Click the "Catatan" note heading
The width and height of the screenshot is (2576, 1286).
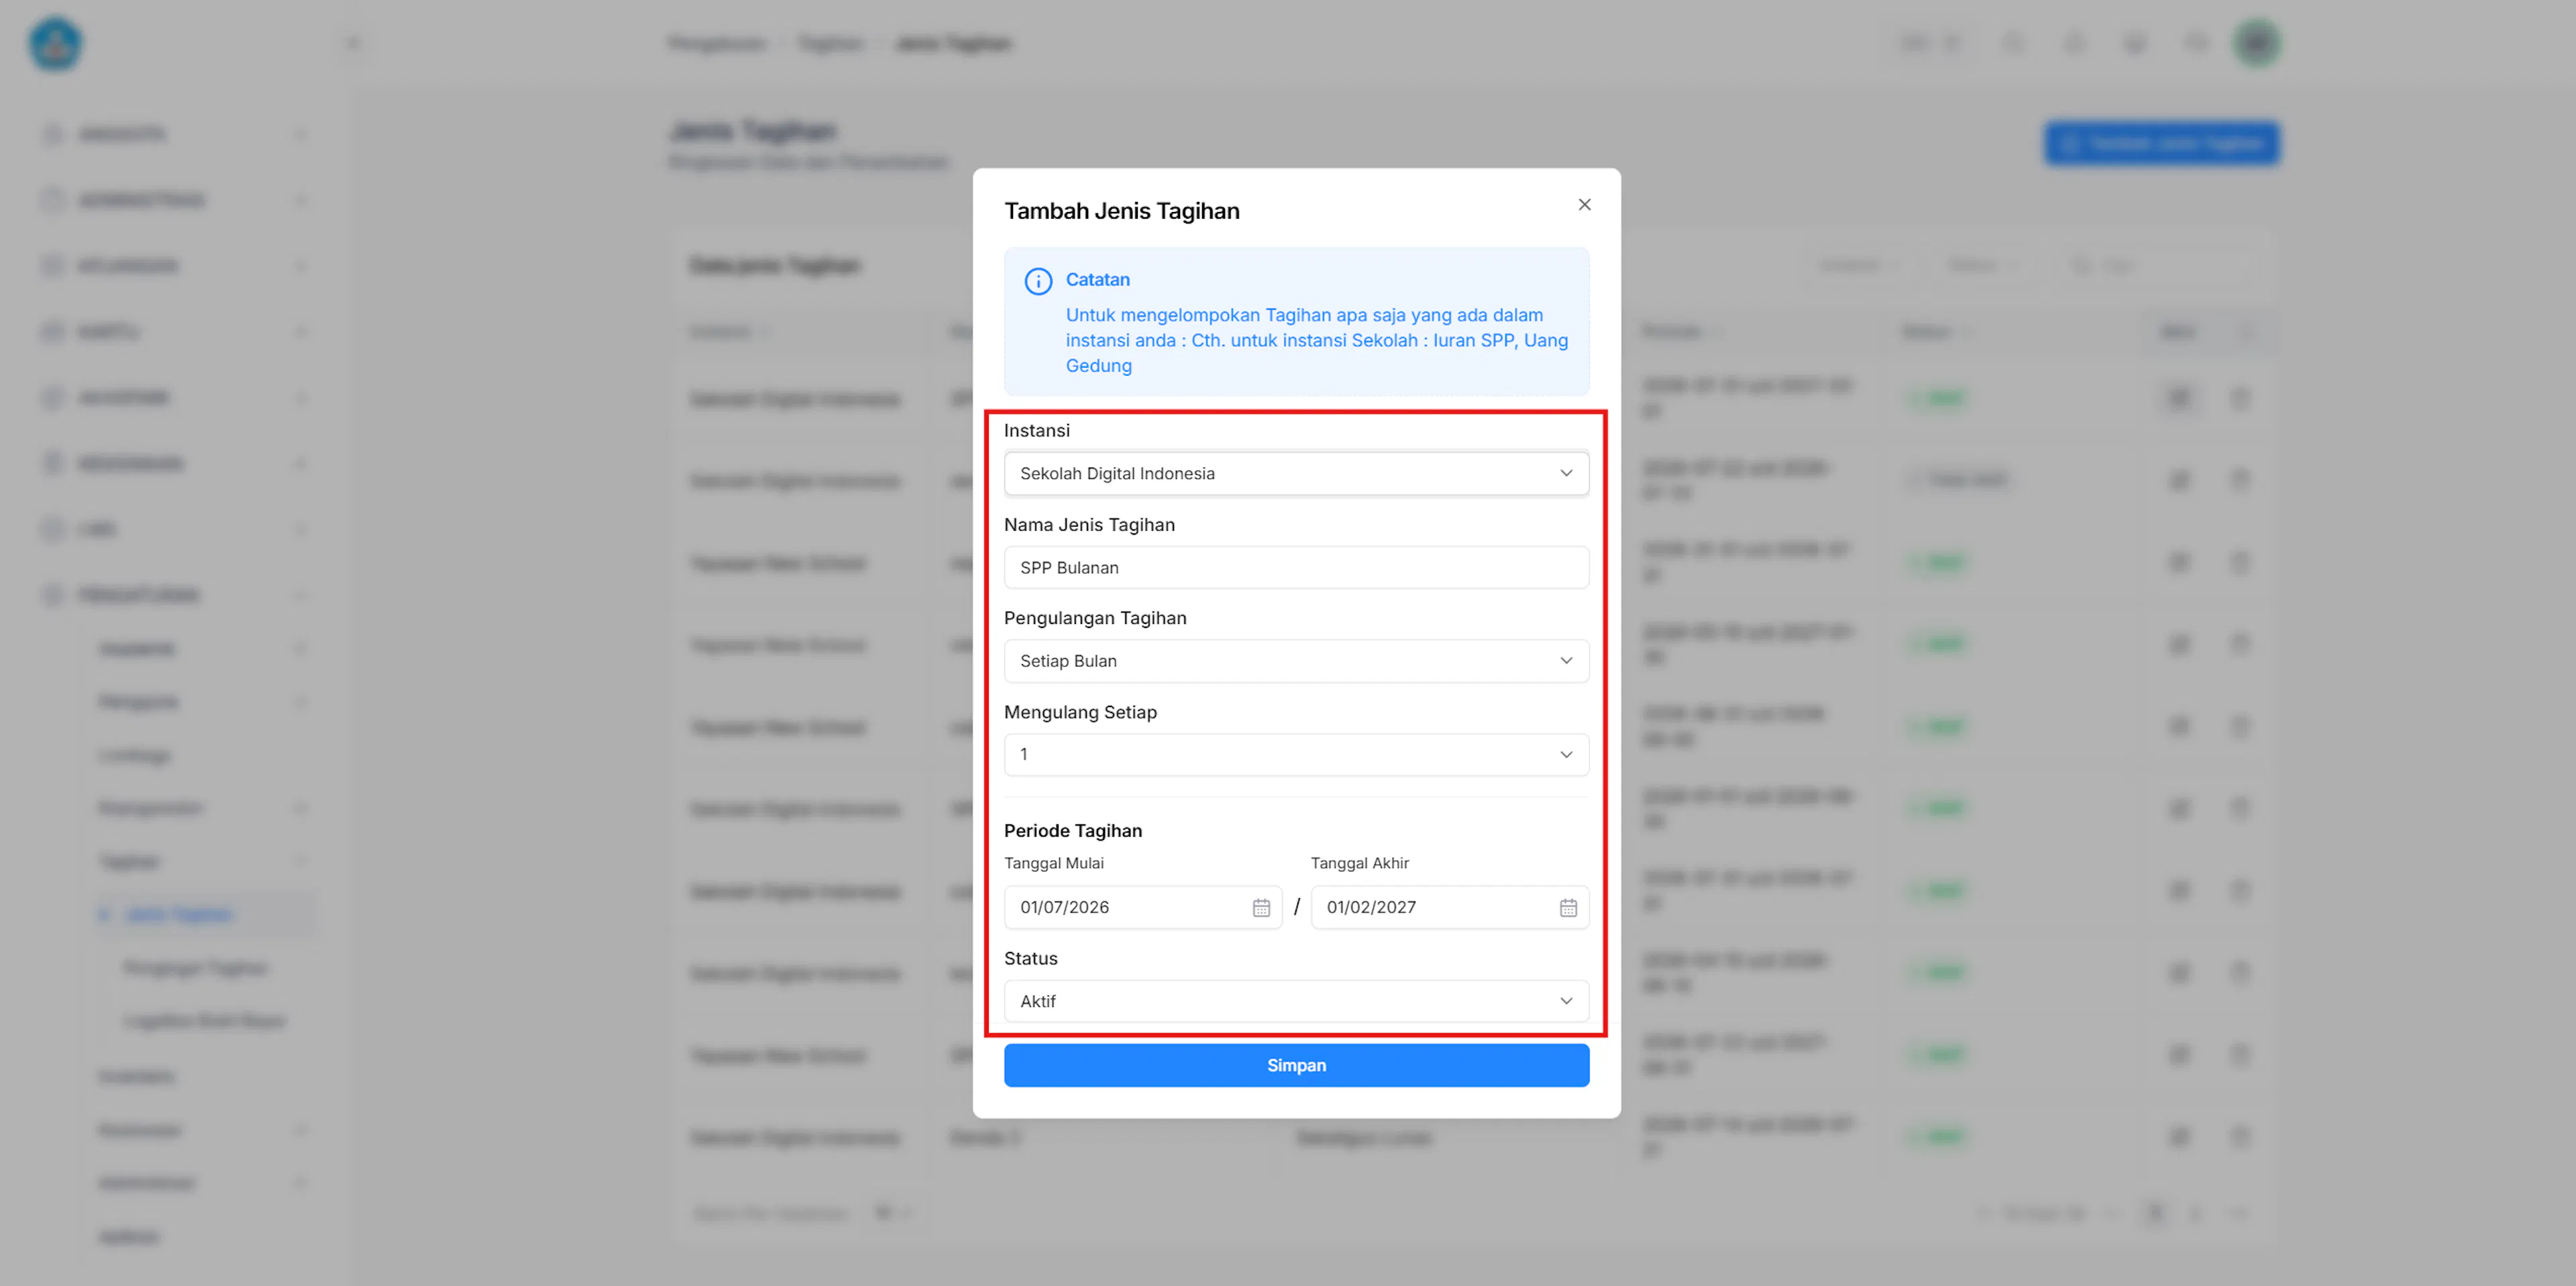(1097, 280)
